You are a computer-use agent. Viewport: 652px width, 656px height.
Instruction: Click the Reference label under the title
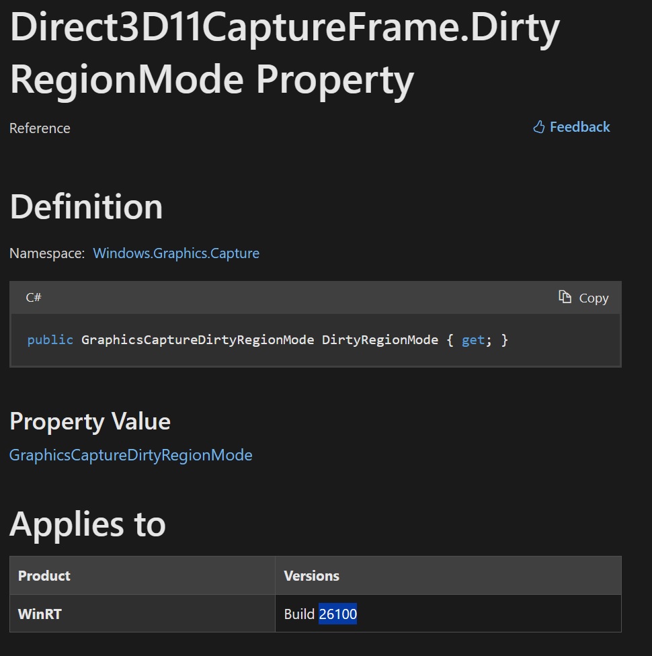point(39,128)
